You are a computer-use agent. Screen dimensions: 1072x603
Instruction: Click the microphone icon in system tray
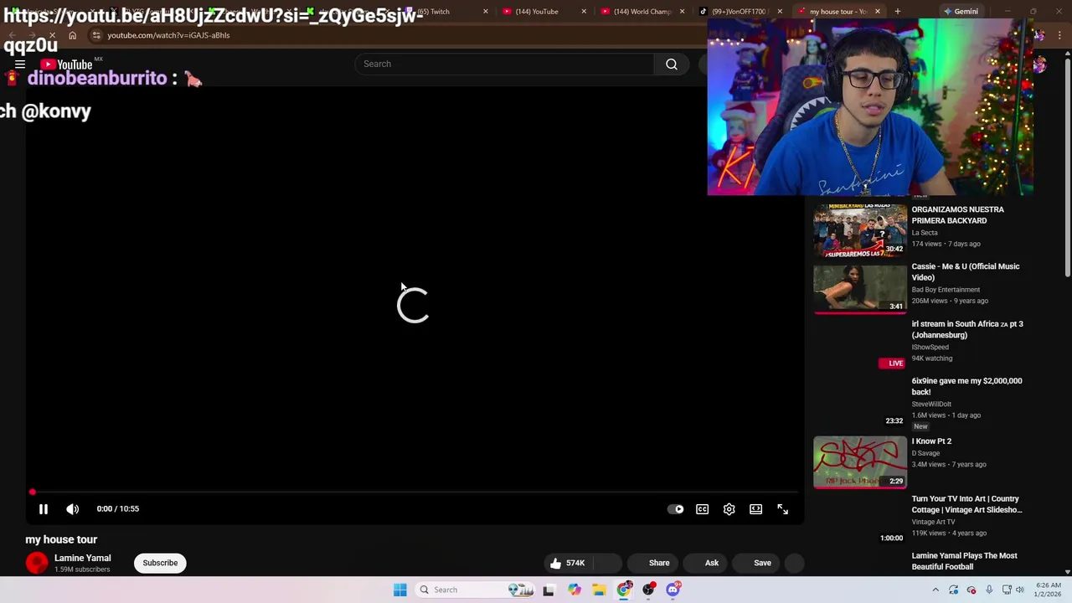tap(989, 590)
